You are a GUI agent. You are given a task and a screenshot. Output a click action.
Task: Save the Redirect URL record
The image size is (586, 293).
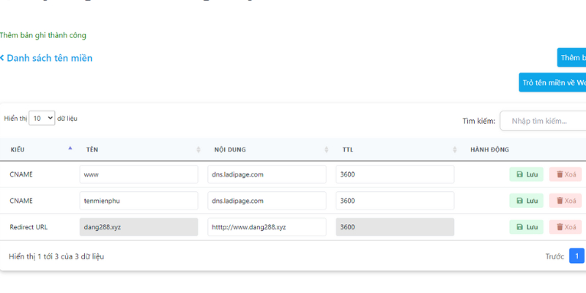tap(526, 227)
